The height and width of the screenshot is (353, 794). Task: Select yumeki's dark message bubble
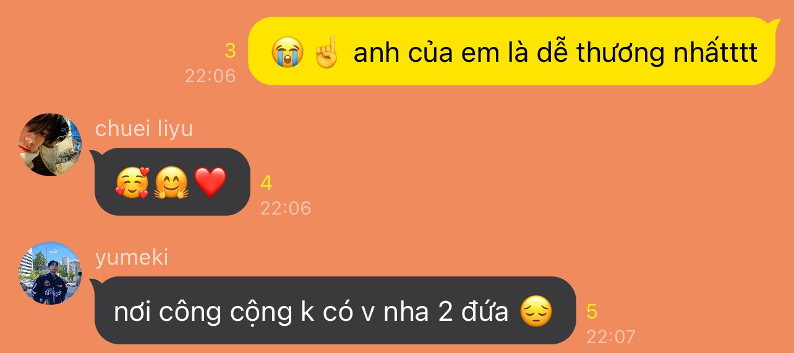(x=334, y=310)
